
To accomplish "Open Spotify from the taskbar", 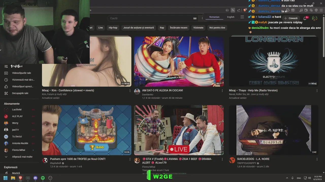I will point(43,178).
